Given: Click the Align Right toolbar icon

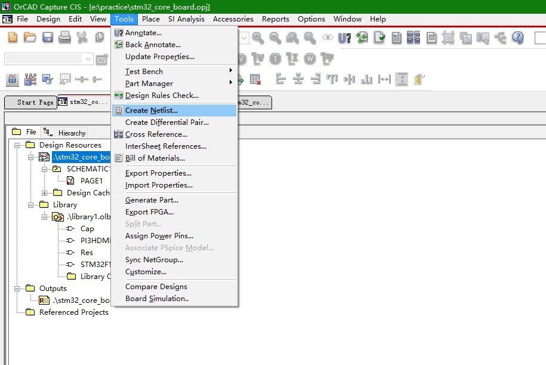Looking at the screenshot, I should [316, 79].
